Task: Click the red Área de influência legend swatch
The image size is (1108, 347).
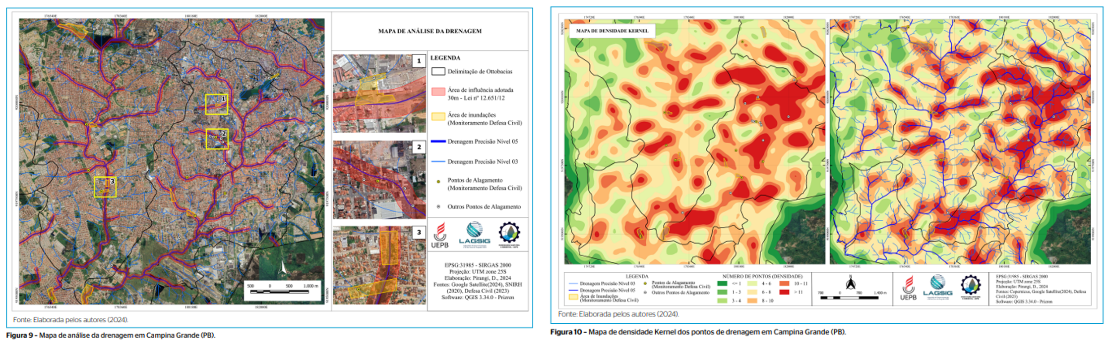Action: point(438,92)
